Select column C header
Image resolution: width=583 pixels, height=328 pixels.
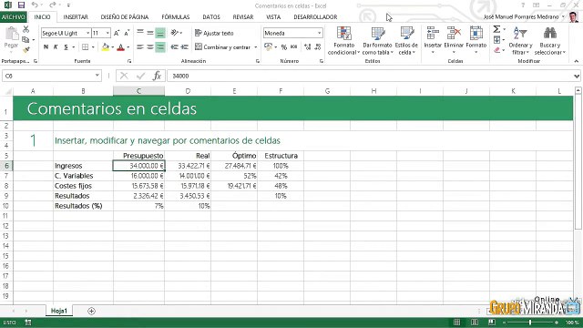[138, 91]
